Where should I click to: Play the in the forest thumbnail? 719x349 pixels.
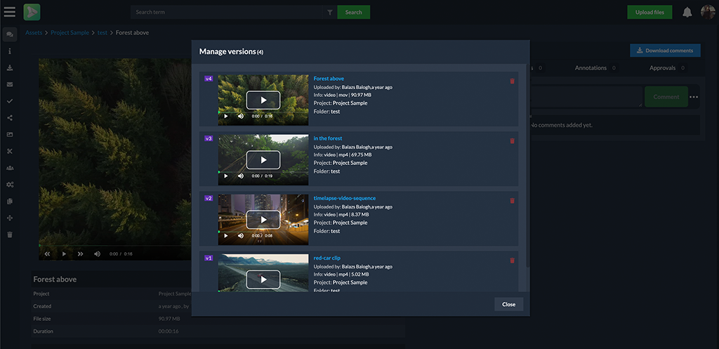pos(263,159)
